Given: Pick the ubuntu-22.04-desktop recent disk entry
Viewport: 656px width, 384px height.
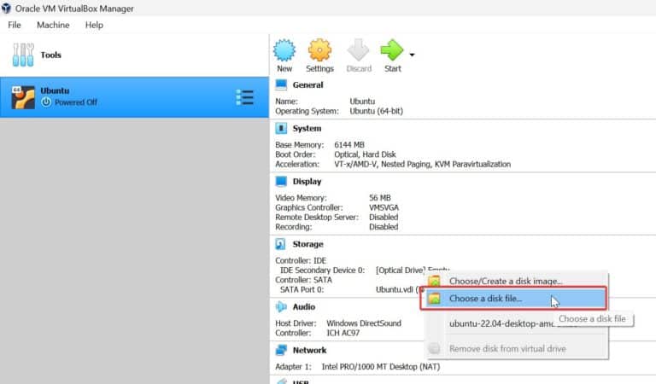Looking at the screenshot, I should 500,323.
